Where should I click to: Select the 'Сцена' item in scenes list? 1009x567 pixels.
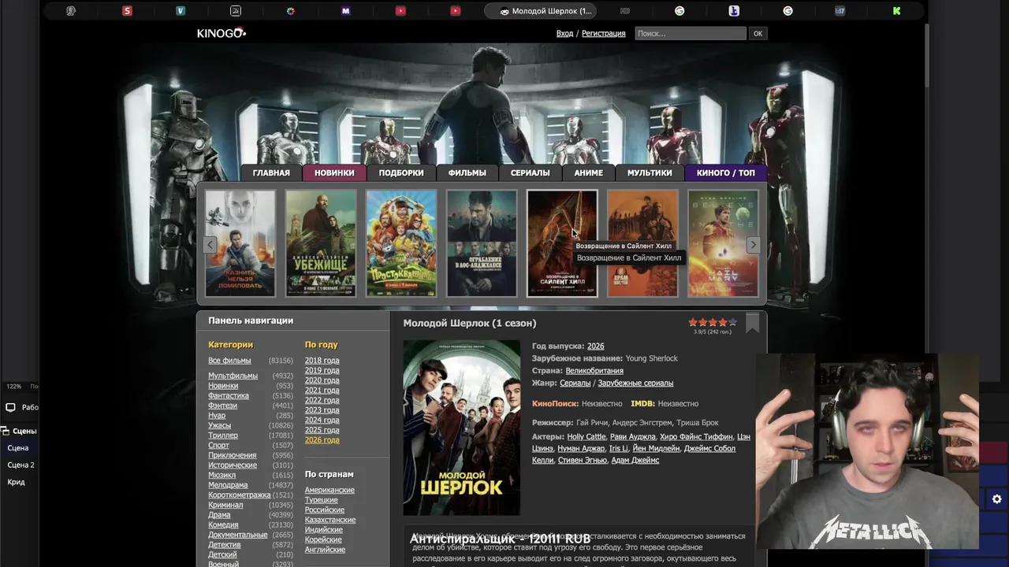(x=17, y=448)
